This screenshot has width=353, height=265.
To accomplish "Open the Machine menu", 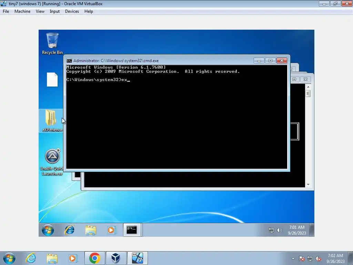I will tap(22, 11).
